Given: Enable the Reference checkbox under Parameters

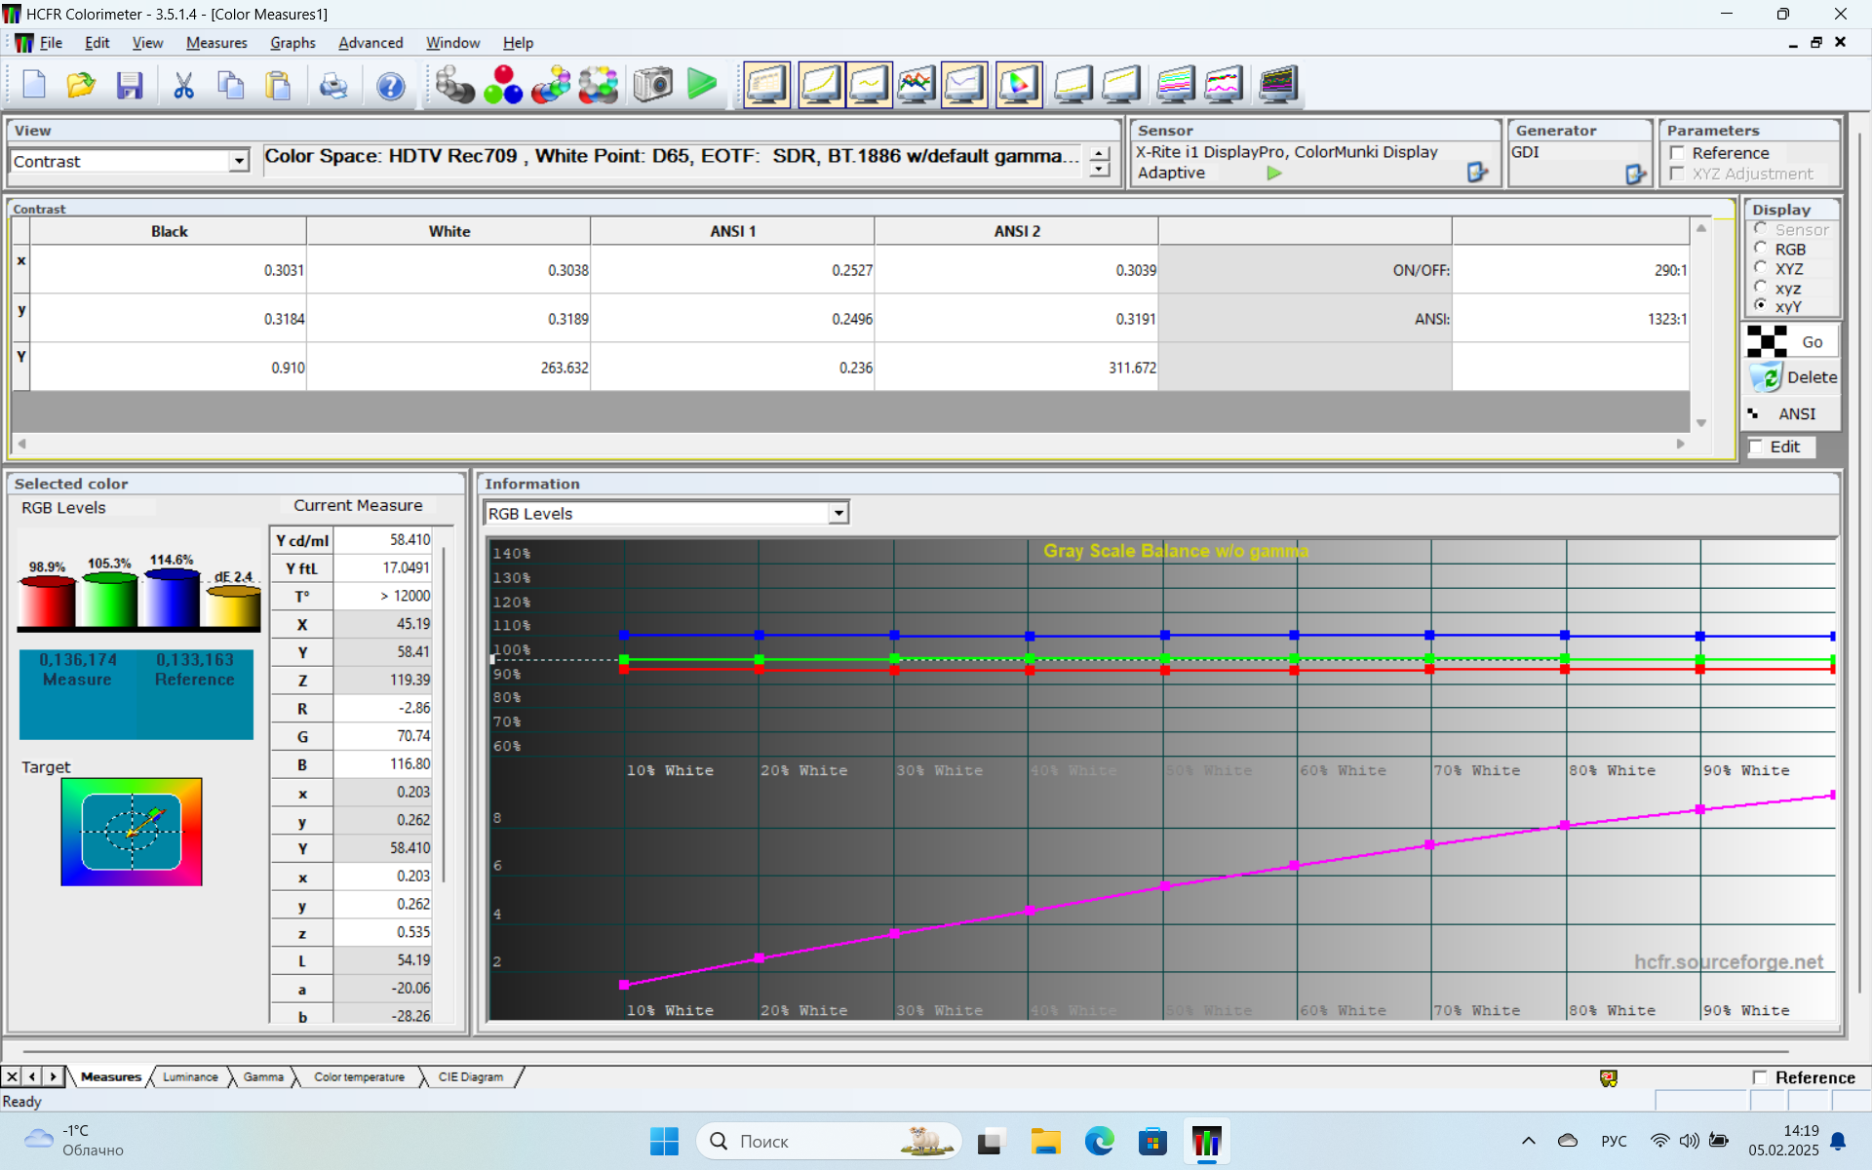Looking at the screenshot, I should [x=1678, y=153].
